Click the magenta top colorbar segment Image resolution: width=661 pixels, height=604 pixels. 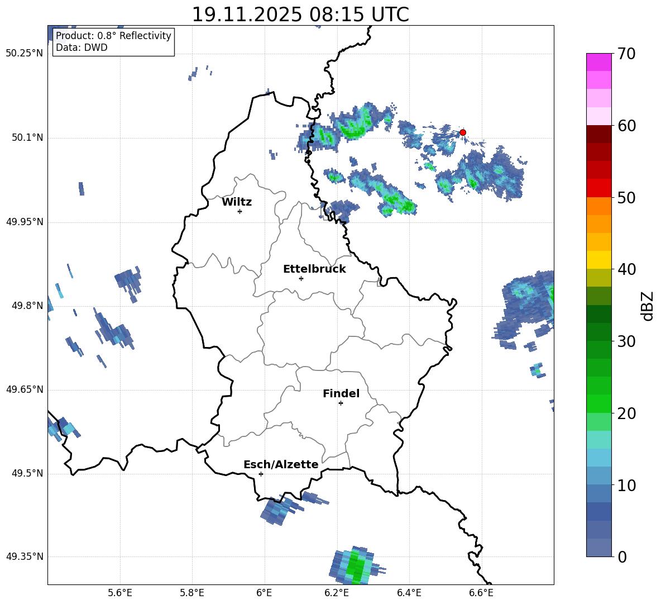pyautogui.click(x=598, y=63)
